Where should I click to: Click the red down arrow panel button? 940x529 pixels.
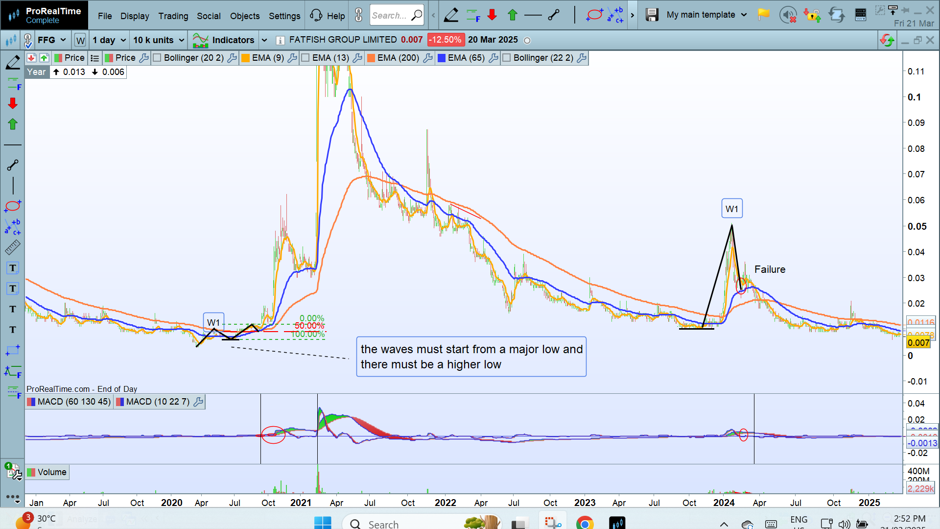point(31,58)
